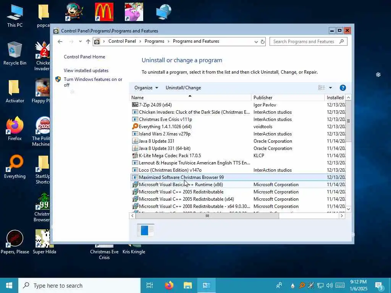Viewport: 391px width, 293px height.
Task: Select the 7-Zip 24.09 (x64) program icon
Action: 135,105
